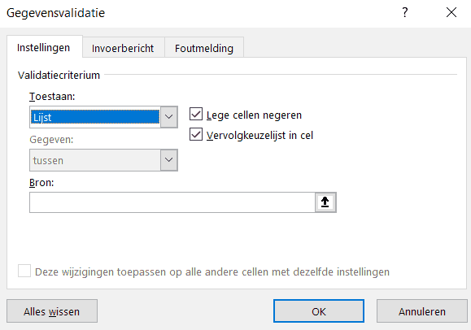Image resolution: width=471 pixels, height=330 pixels.
Task: Click the Bron label text
Action: [41, 182]
